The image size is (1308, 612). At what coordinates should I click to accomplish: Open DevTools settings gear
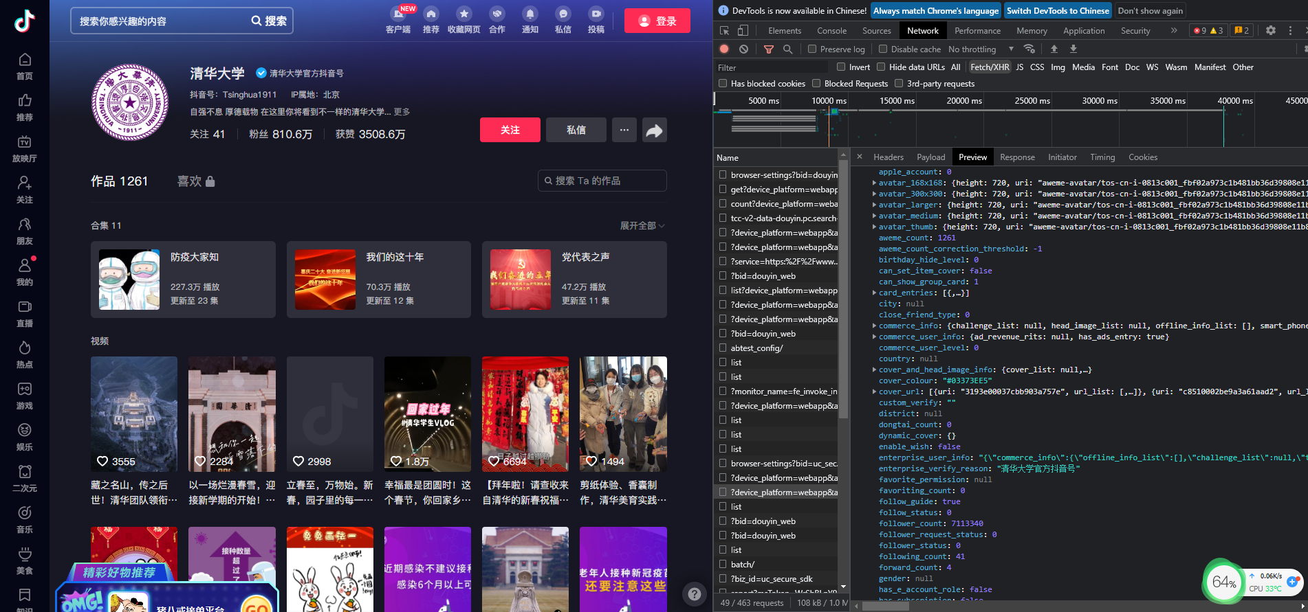pos(1271,30)
